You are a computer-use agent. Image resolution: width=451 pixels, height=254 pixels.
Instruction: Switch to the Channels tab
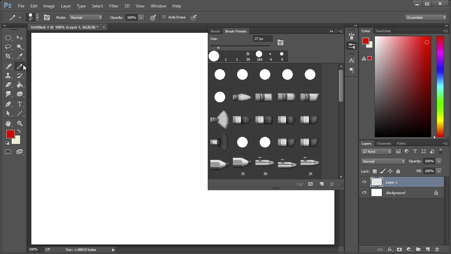click(x=384, y=144)
